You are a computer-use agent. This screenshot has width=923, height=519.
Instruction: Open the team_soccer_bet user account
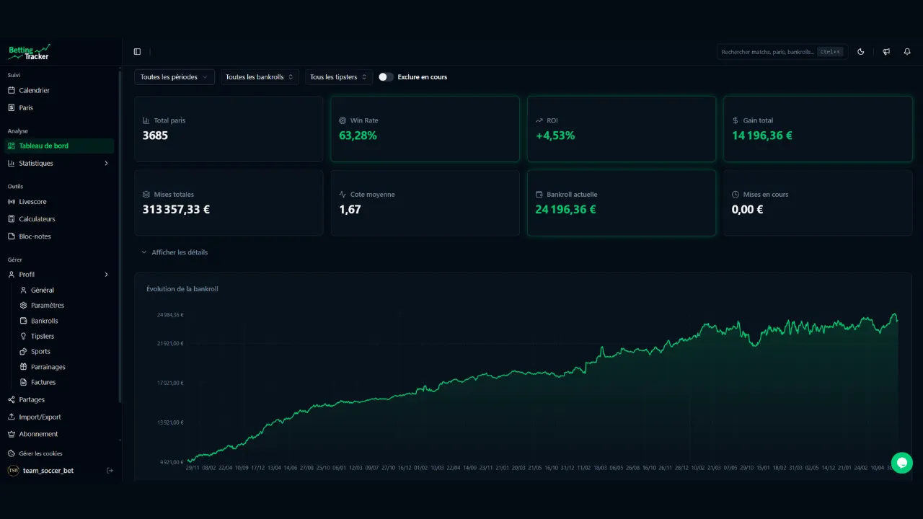(x=48, y=471)
